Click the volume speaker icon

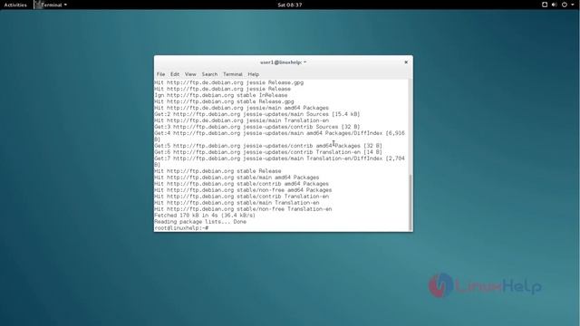[554, 5]
